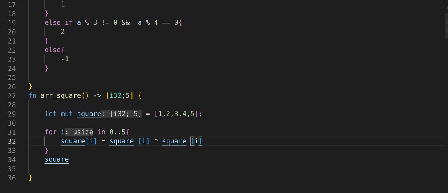Click the returned square on line 34
The height and width of the screenshot is (193, 448).
pyautogui.click(x=57, y=160)
